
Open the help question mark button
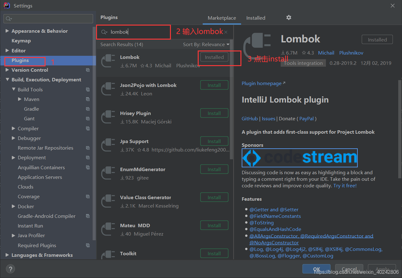pyautogui.click(x=10, y=269)
